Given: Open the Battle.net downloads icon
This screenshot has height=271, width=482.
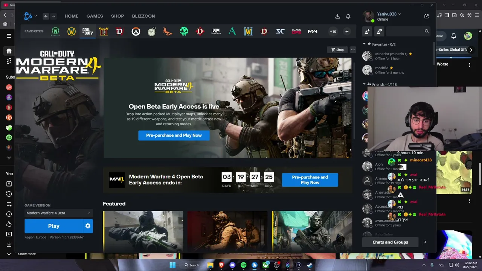Looking at the screenshot, I should [x=338, y=16].
